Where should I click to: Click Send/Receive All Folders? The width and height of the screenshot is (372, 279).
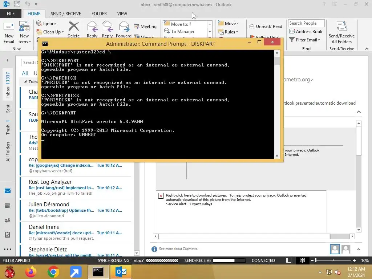(x=341, y=32)
